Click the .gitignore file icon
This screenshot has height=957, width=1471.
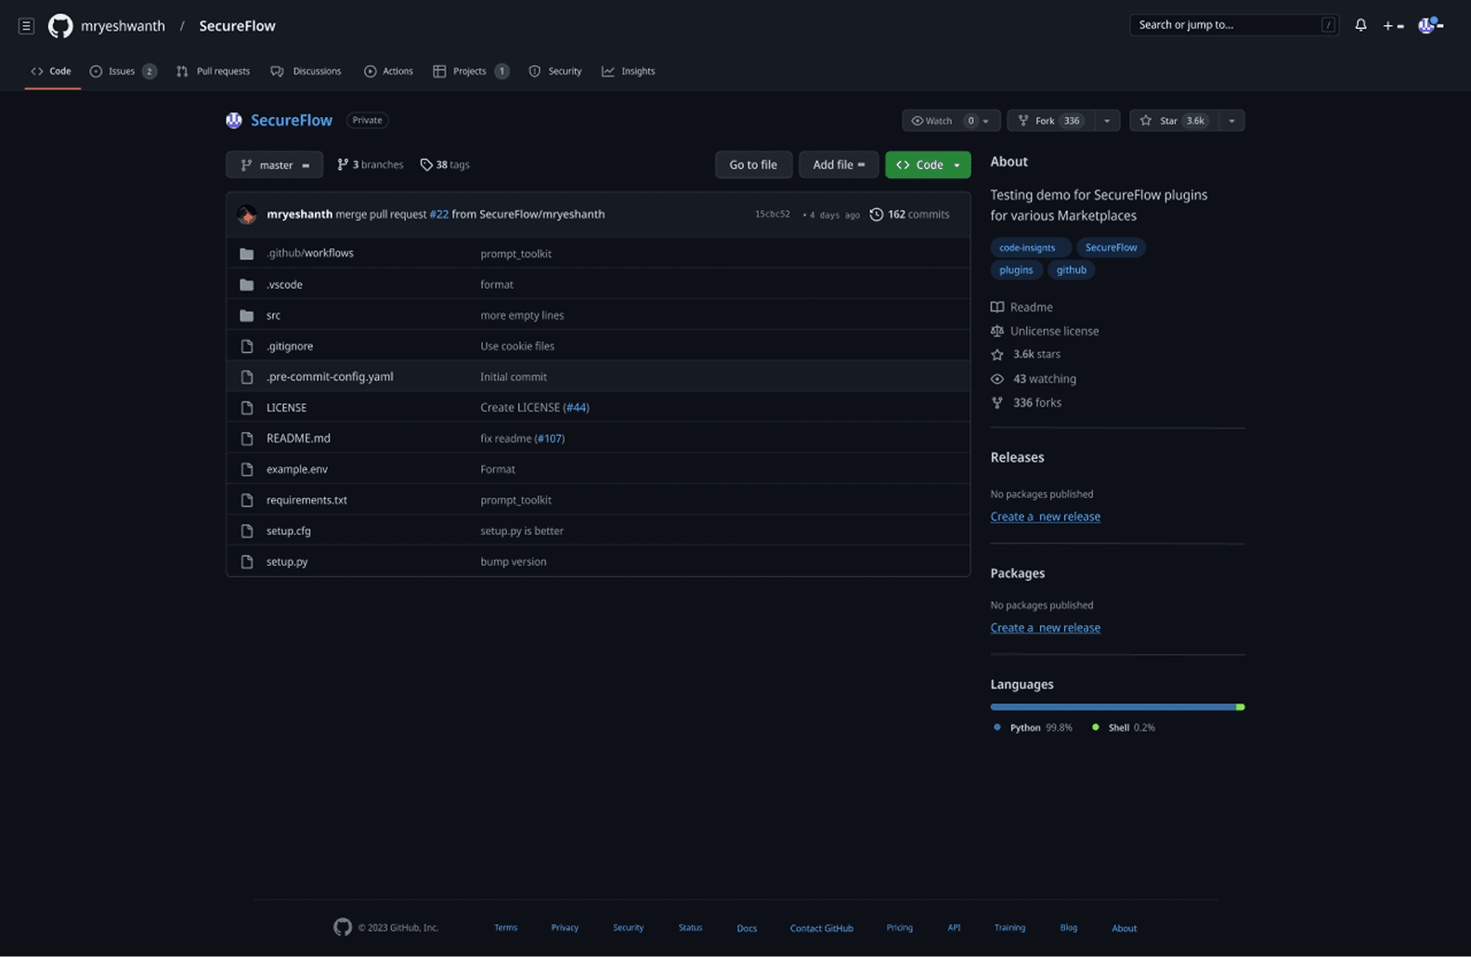coord(247,346)
